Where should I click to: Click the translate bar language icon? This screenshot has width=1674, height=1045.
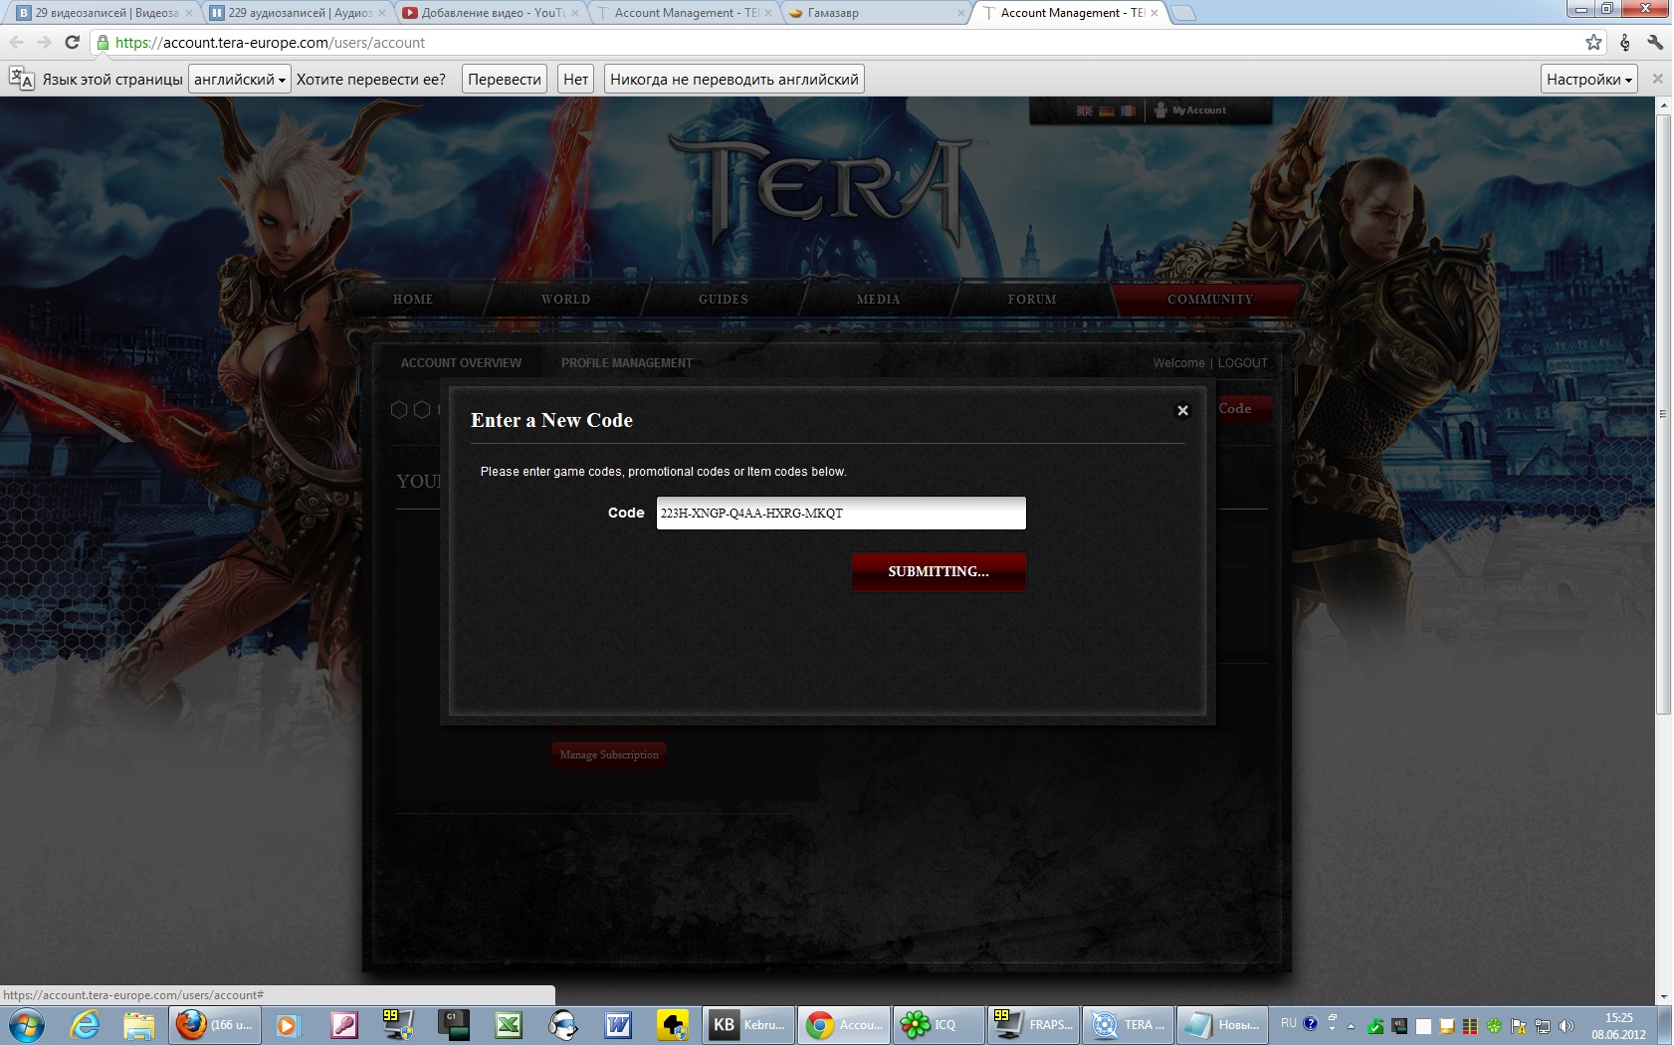point(21,79)
